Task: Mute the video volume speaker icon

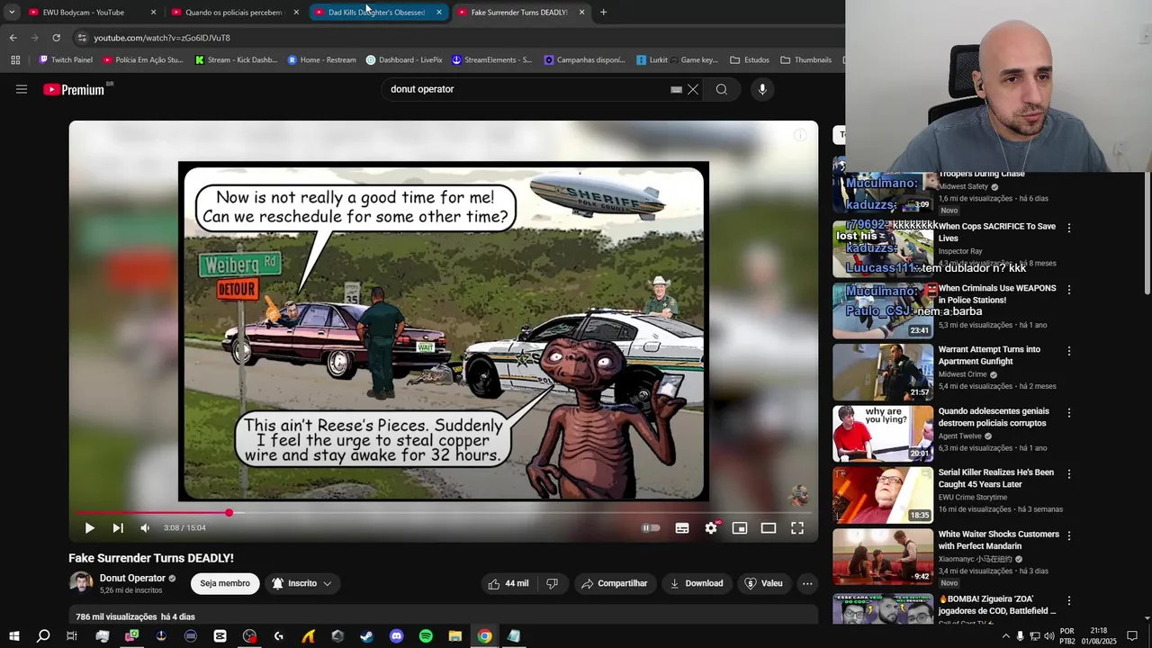Action: tap(145, 528)
